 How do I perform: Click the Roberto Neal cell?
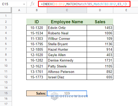(67, 33)
